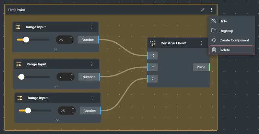Expand the bottom Range Input node chevron
The image size is (259, 134).
(57, 120)
